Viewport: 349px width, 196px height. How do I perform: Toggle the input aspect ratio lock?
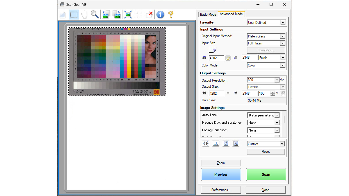pyautogui.click(x=228, y=58)
